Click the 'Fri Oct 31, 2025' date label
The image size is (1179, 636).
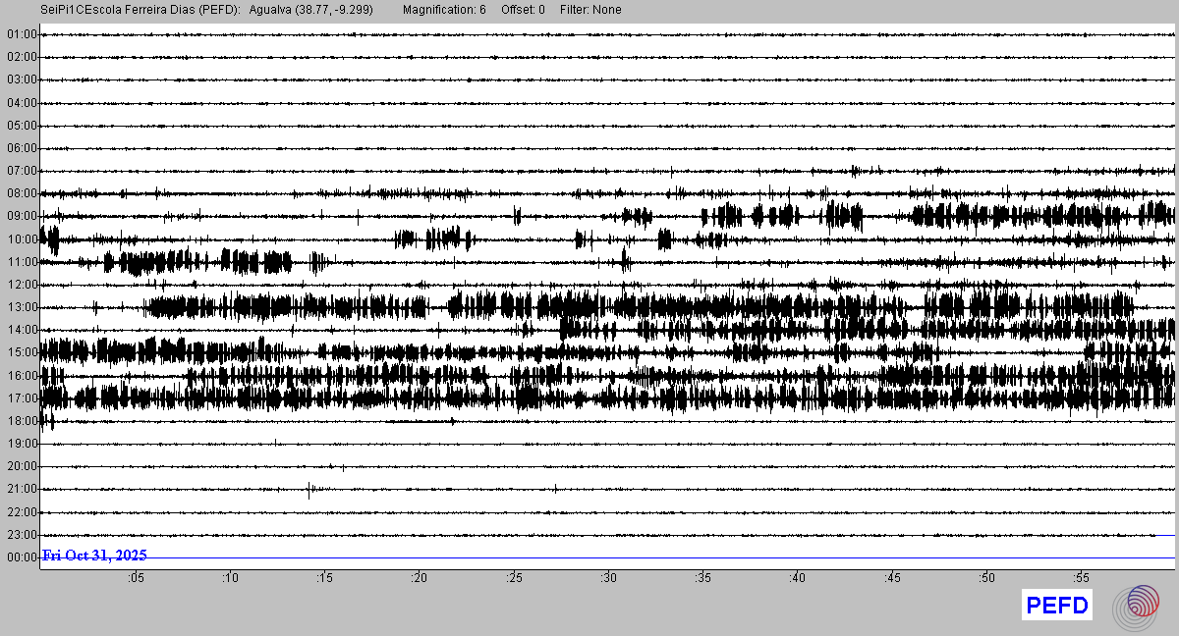point(94,556)
